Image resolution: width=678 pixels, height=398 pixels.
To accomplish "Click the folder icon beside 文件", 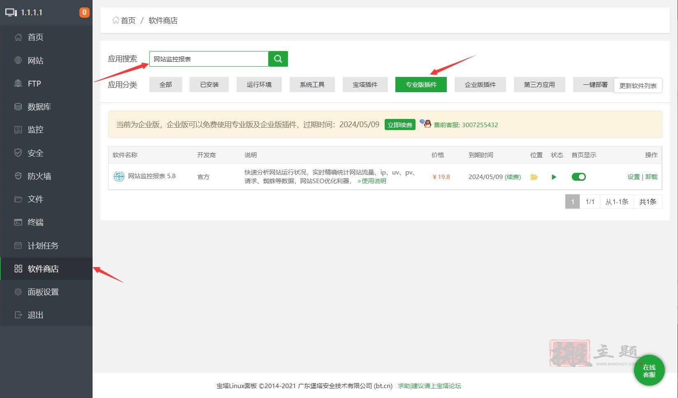I will [x=18, y=199].
